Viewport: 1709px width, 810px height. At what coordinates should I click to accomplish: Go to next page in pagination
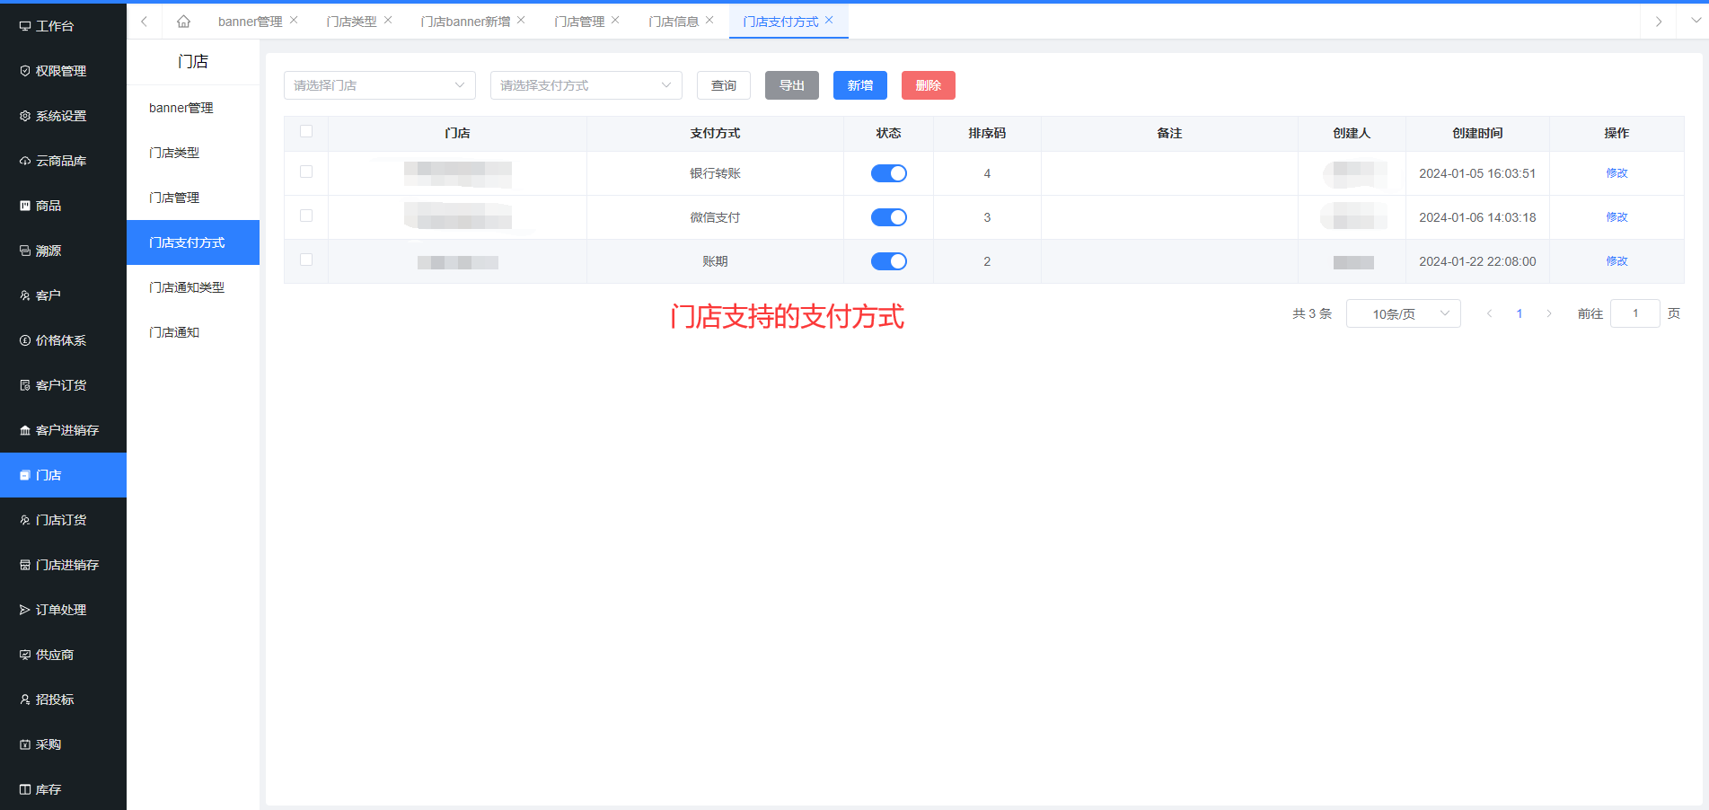point(1549,313)
